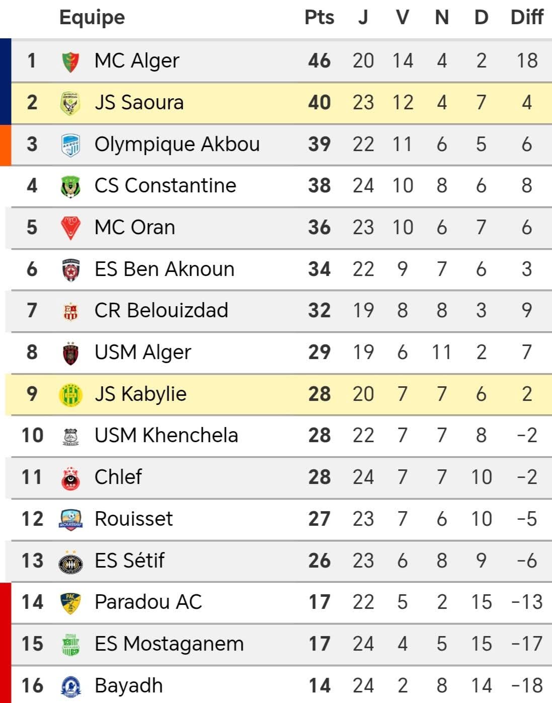This screenshot has height=703, width=552.
Task: Select the USM Alger crest icon
Action: point(71,353)
